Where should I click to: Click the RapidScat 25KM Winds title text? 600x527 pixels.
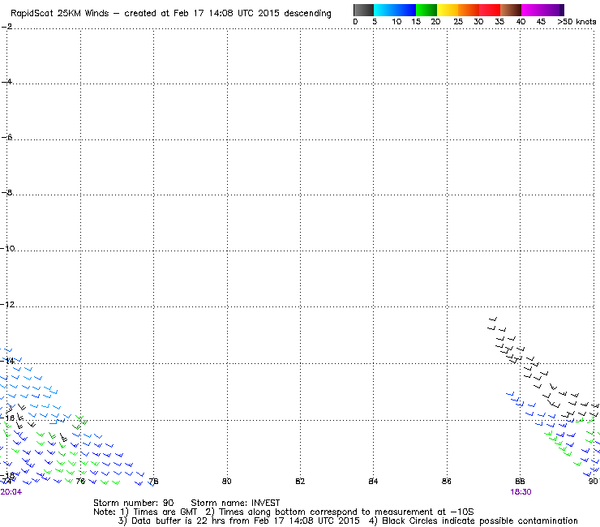point(60,14)
